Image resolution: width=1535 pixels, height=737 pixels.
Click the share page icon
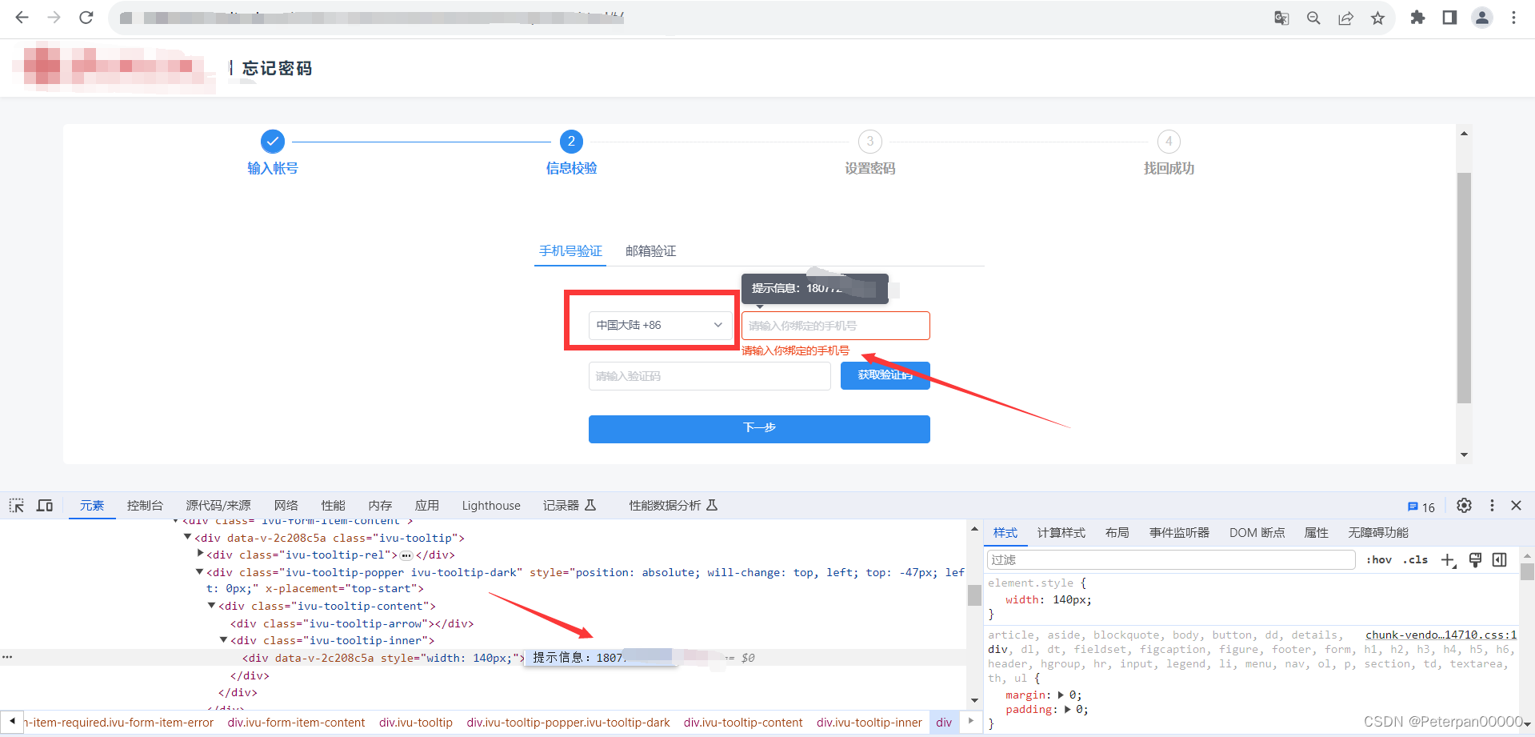[1345, 18]
